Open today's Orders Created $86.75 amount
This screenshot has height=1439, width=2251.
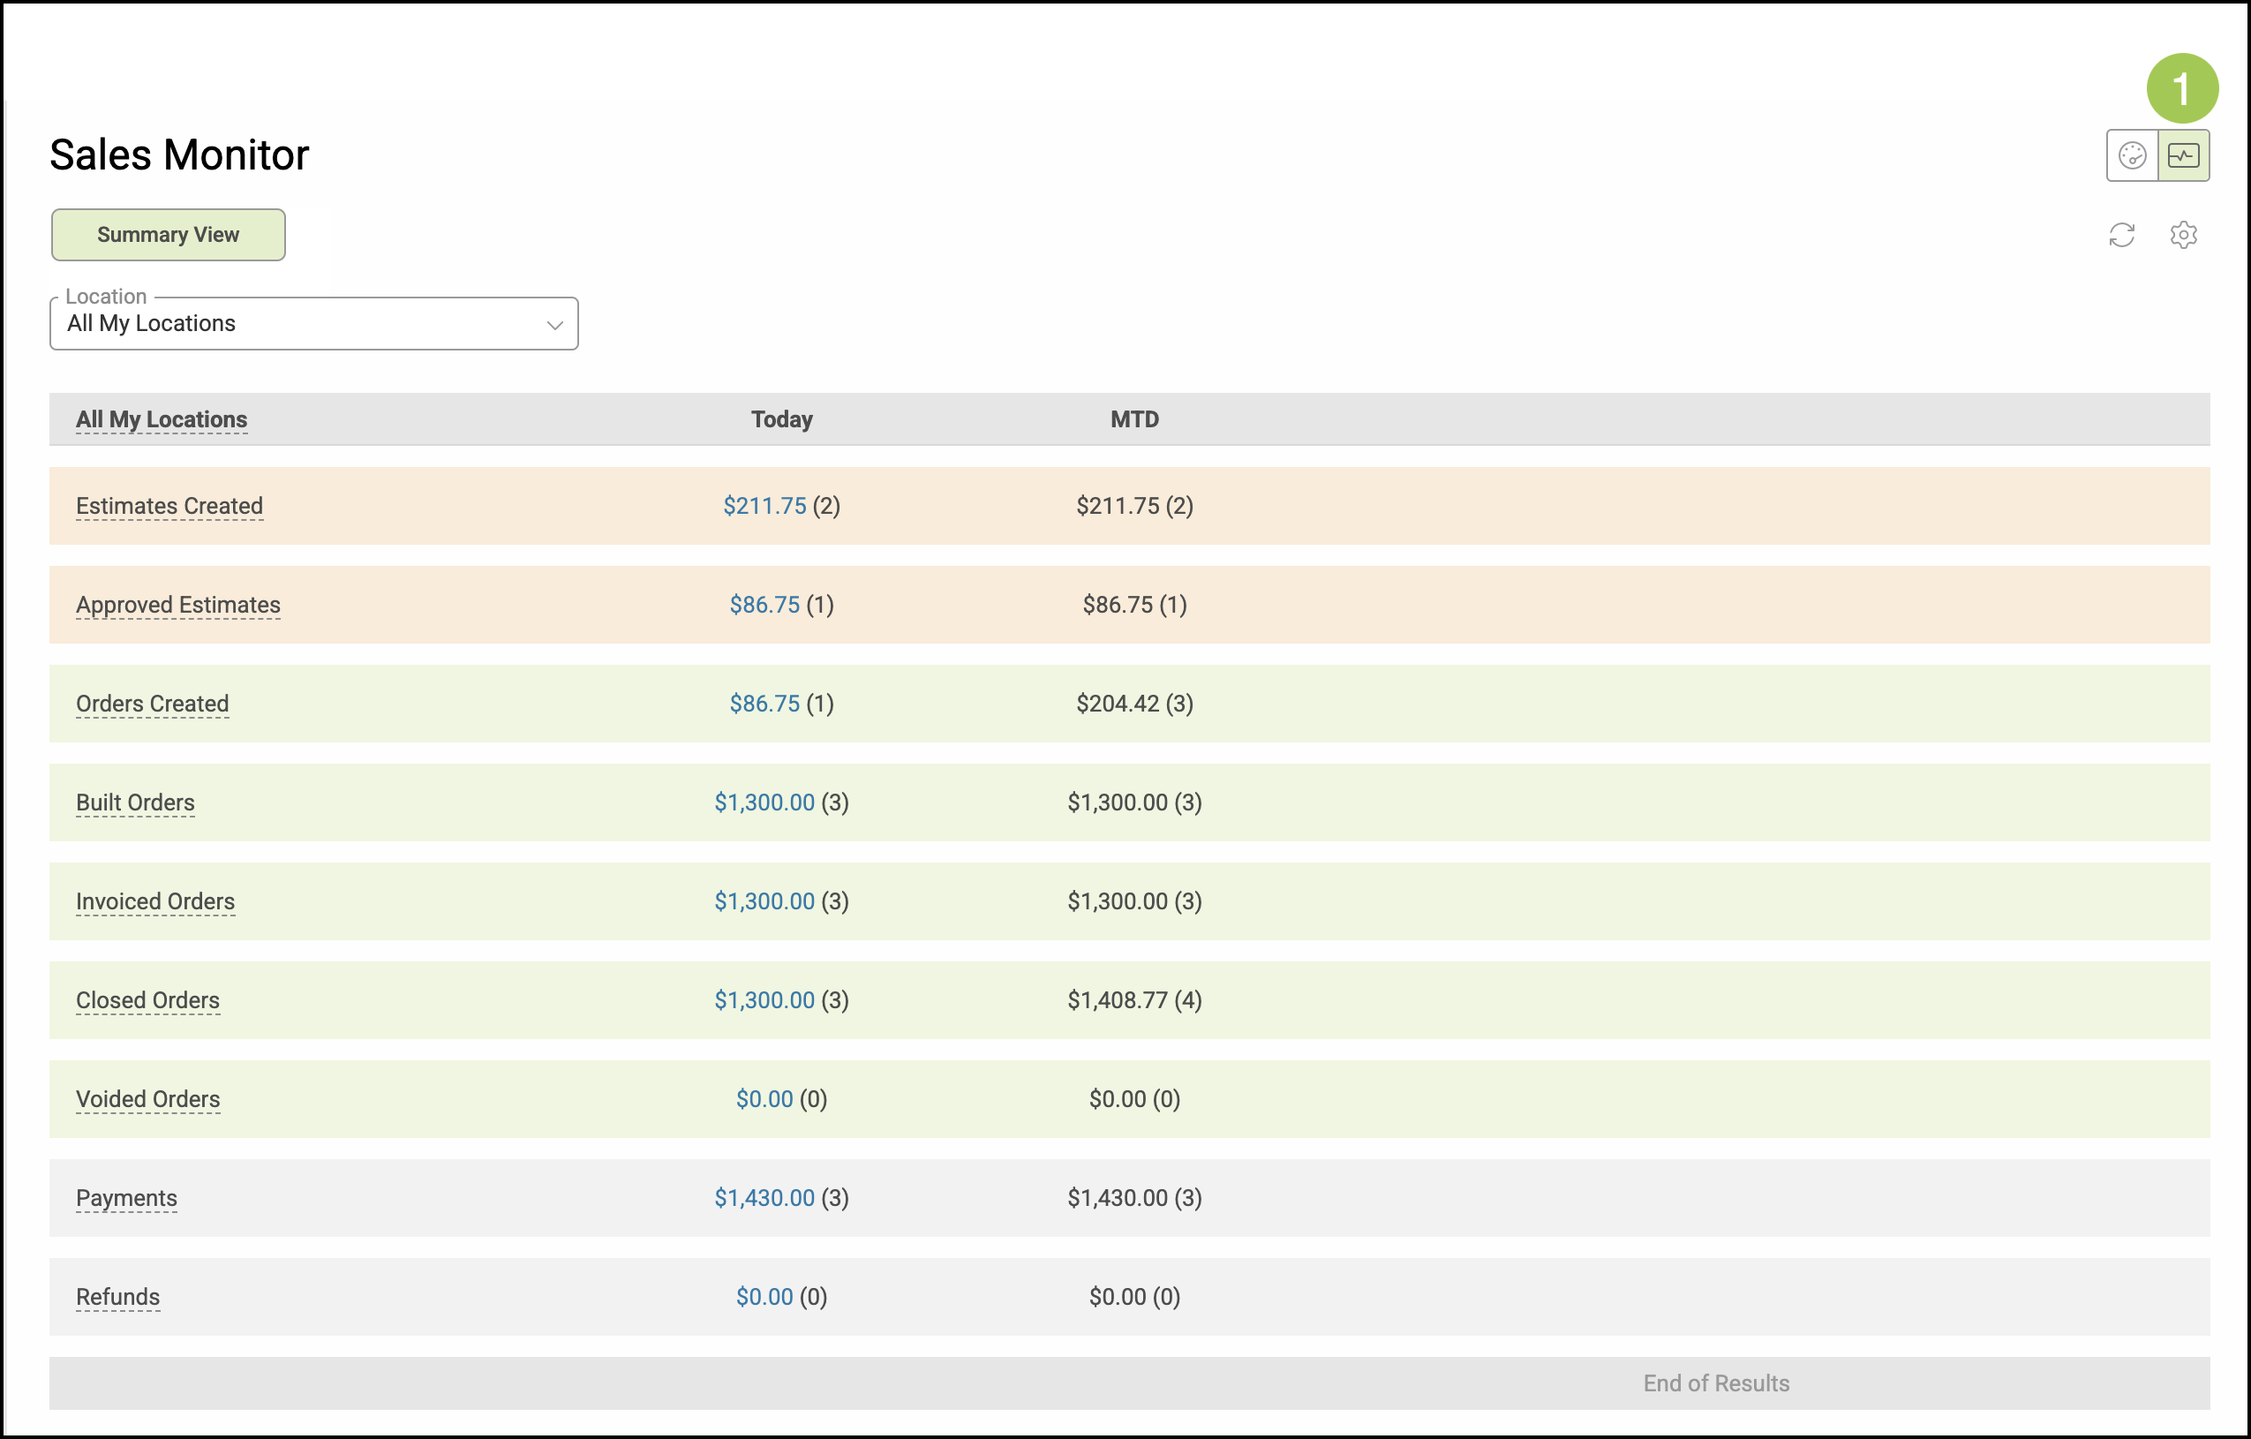tap(764, 703)
